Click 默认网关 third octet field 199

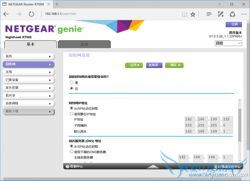coord(215,132)
